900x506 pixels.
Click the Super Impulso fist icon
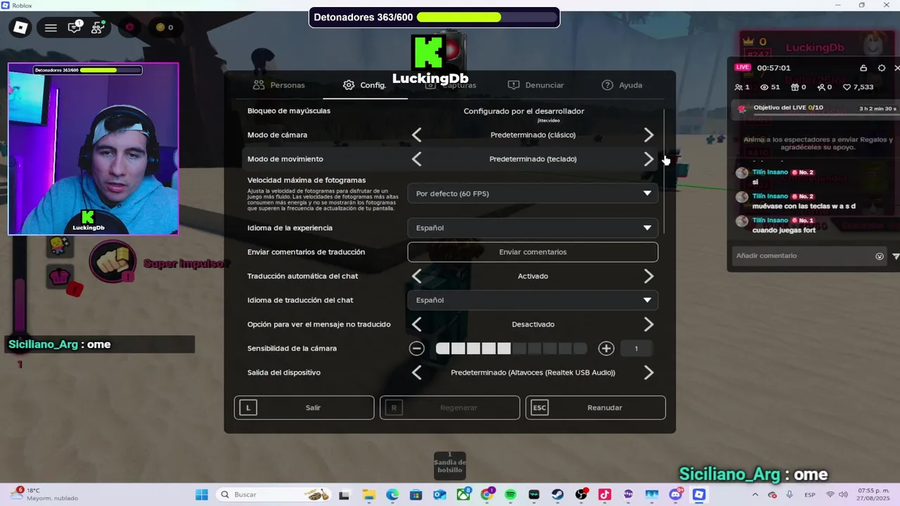[x=112, y=261]
